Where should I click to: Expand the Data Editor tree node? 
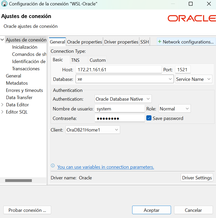coord(2,105)
